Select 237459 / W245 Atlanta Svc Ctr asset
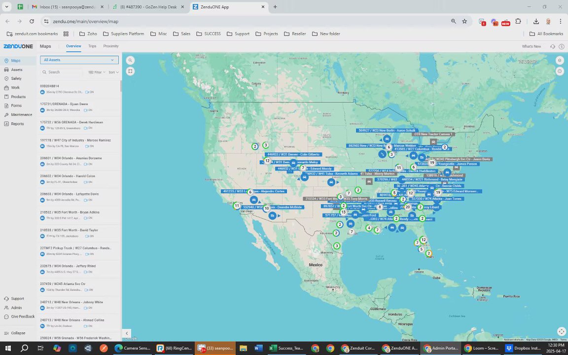This screenshot has height=355, width=568. click(x=78, y=287)
